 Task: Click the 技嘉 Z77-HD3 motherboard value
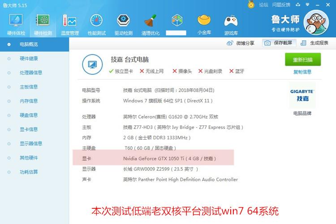tap(183, 127)
